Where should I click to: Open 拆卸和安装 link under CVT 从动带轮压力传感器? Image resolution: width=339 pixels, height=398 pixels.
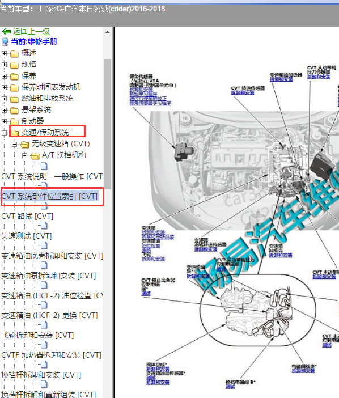319,77
